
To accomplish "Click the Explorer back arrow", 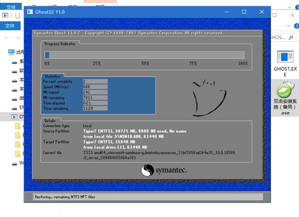I will (x=7, y=38).
